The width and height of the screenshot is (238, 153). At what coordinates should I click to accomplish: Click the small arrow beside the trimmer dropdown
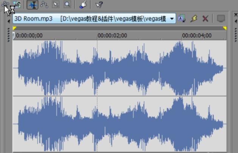[9, 22]
